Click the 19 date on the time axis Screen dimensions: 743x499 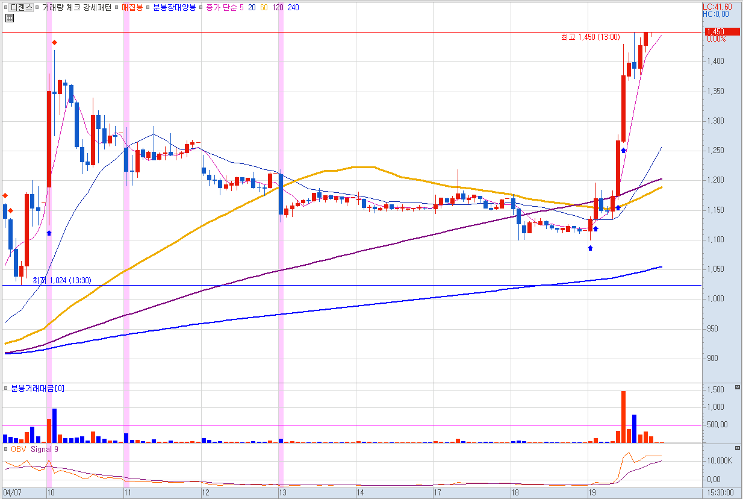592,492
